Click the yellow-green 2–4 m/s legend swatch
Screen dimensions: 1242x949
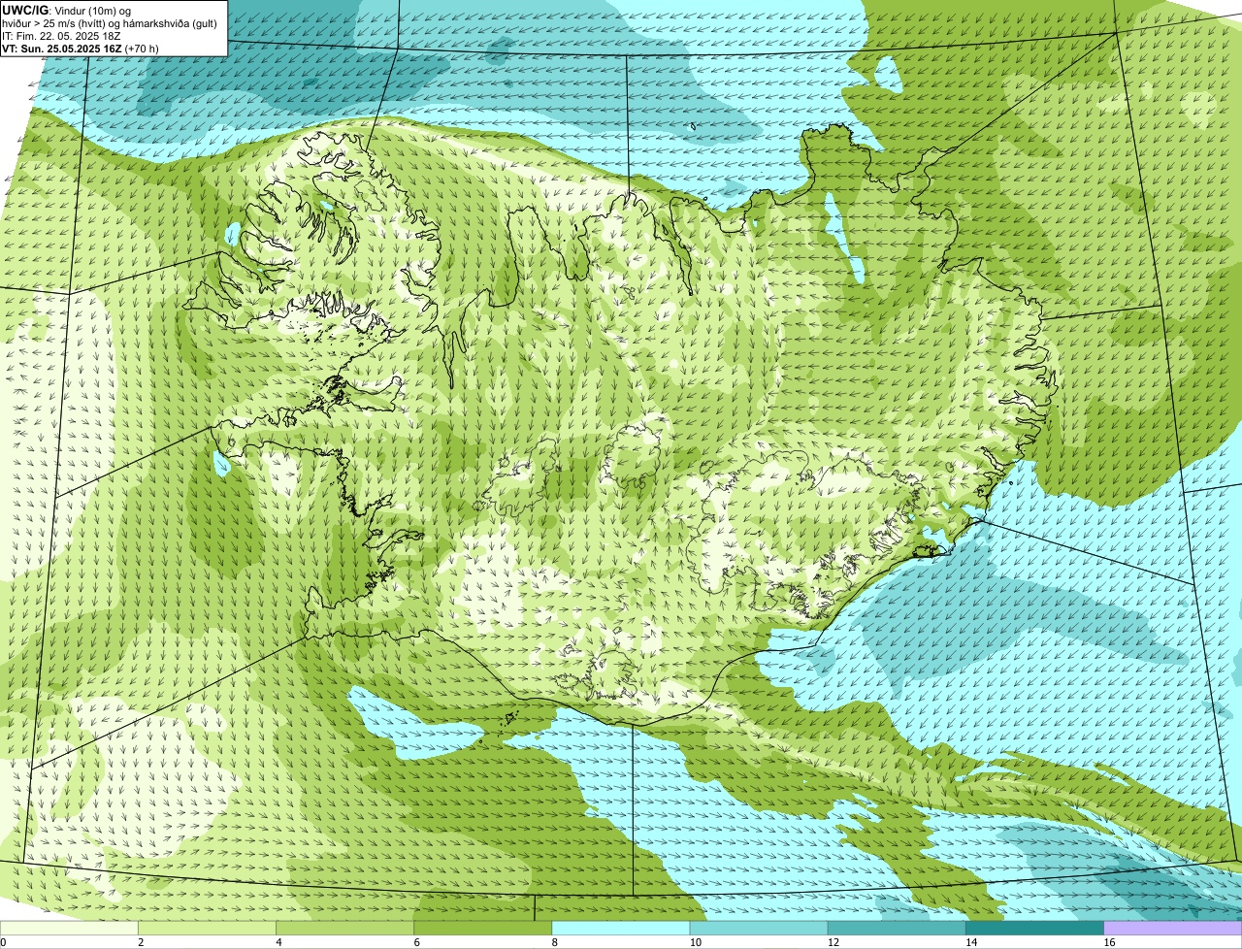(207, 929)
